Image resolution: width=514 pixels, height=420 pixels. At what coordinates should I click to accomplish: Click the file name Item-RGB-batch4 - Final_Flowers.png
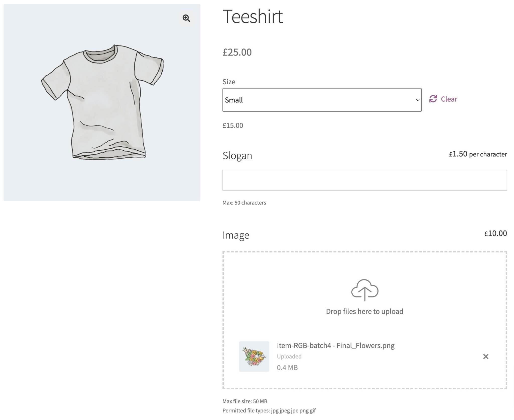click(336, 345)
